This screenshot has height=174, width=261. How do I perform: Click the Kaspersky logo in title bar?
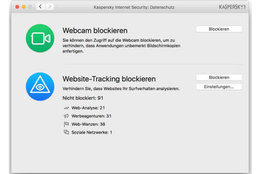(232, 7)
